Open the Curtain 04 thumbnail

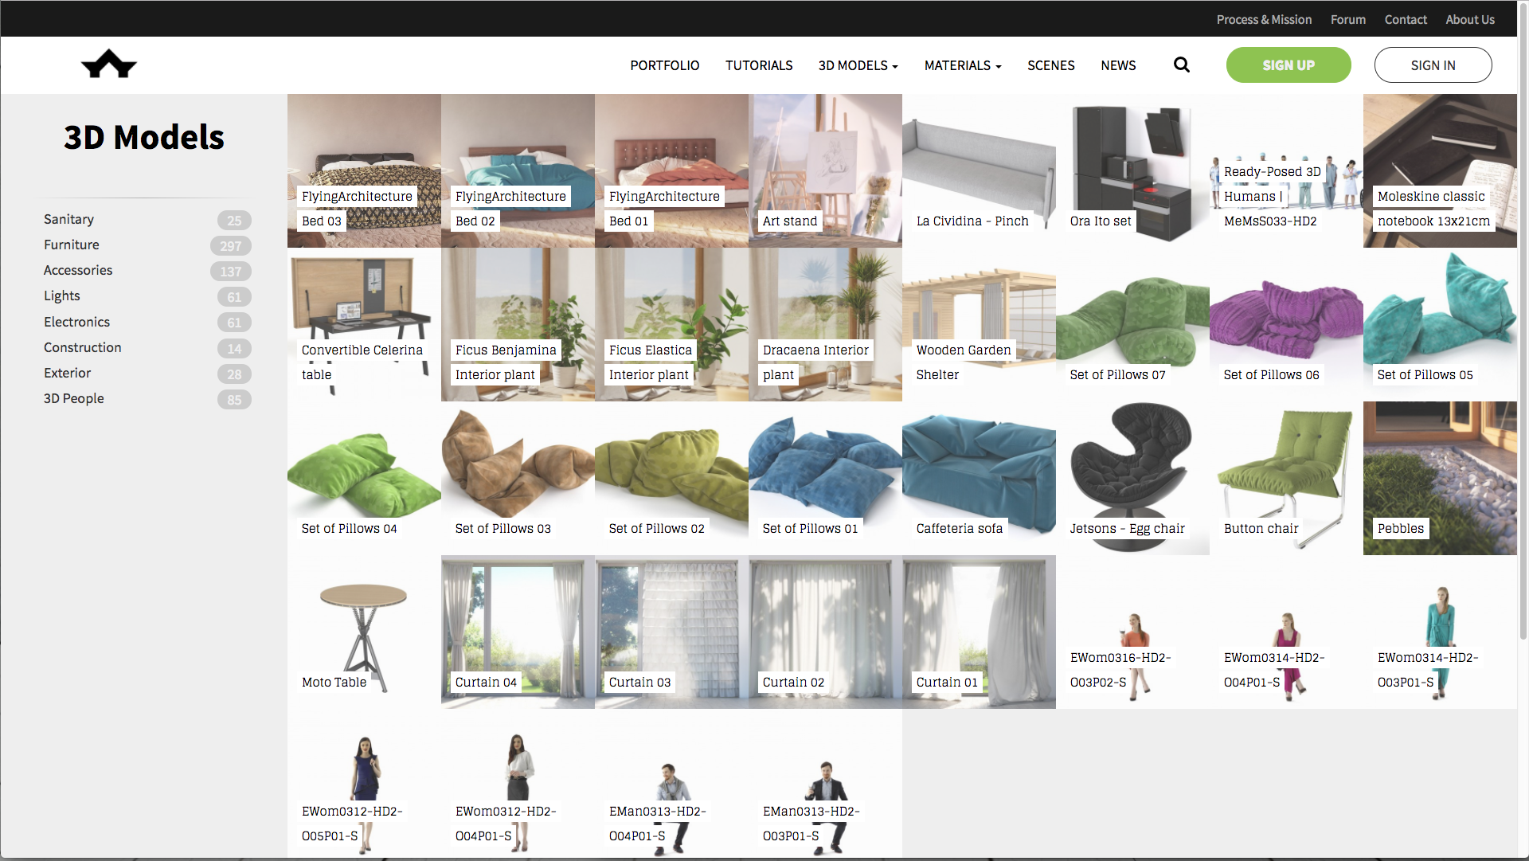point(518,632)
